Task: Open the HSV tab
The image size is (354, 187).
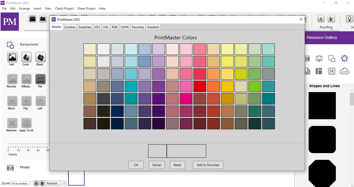Action: [x=97, y=27]
